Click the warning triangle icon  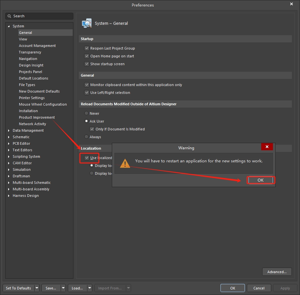coord(125,163)
